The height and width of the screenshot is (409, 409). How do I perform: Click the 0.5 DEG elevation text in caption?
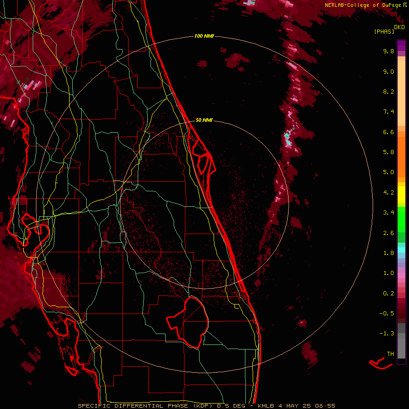[231, 406]
